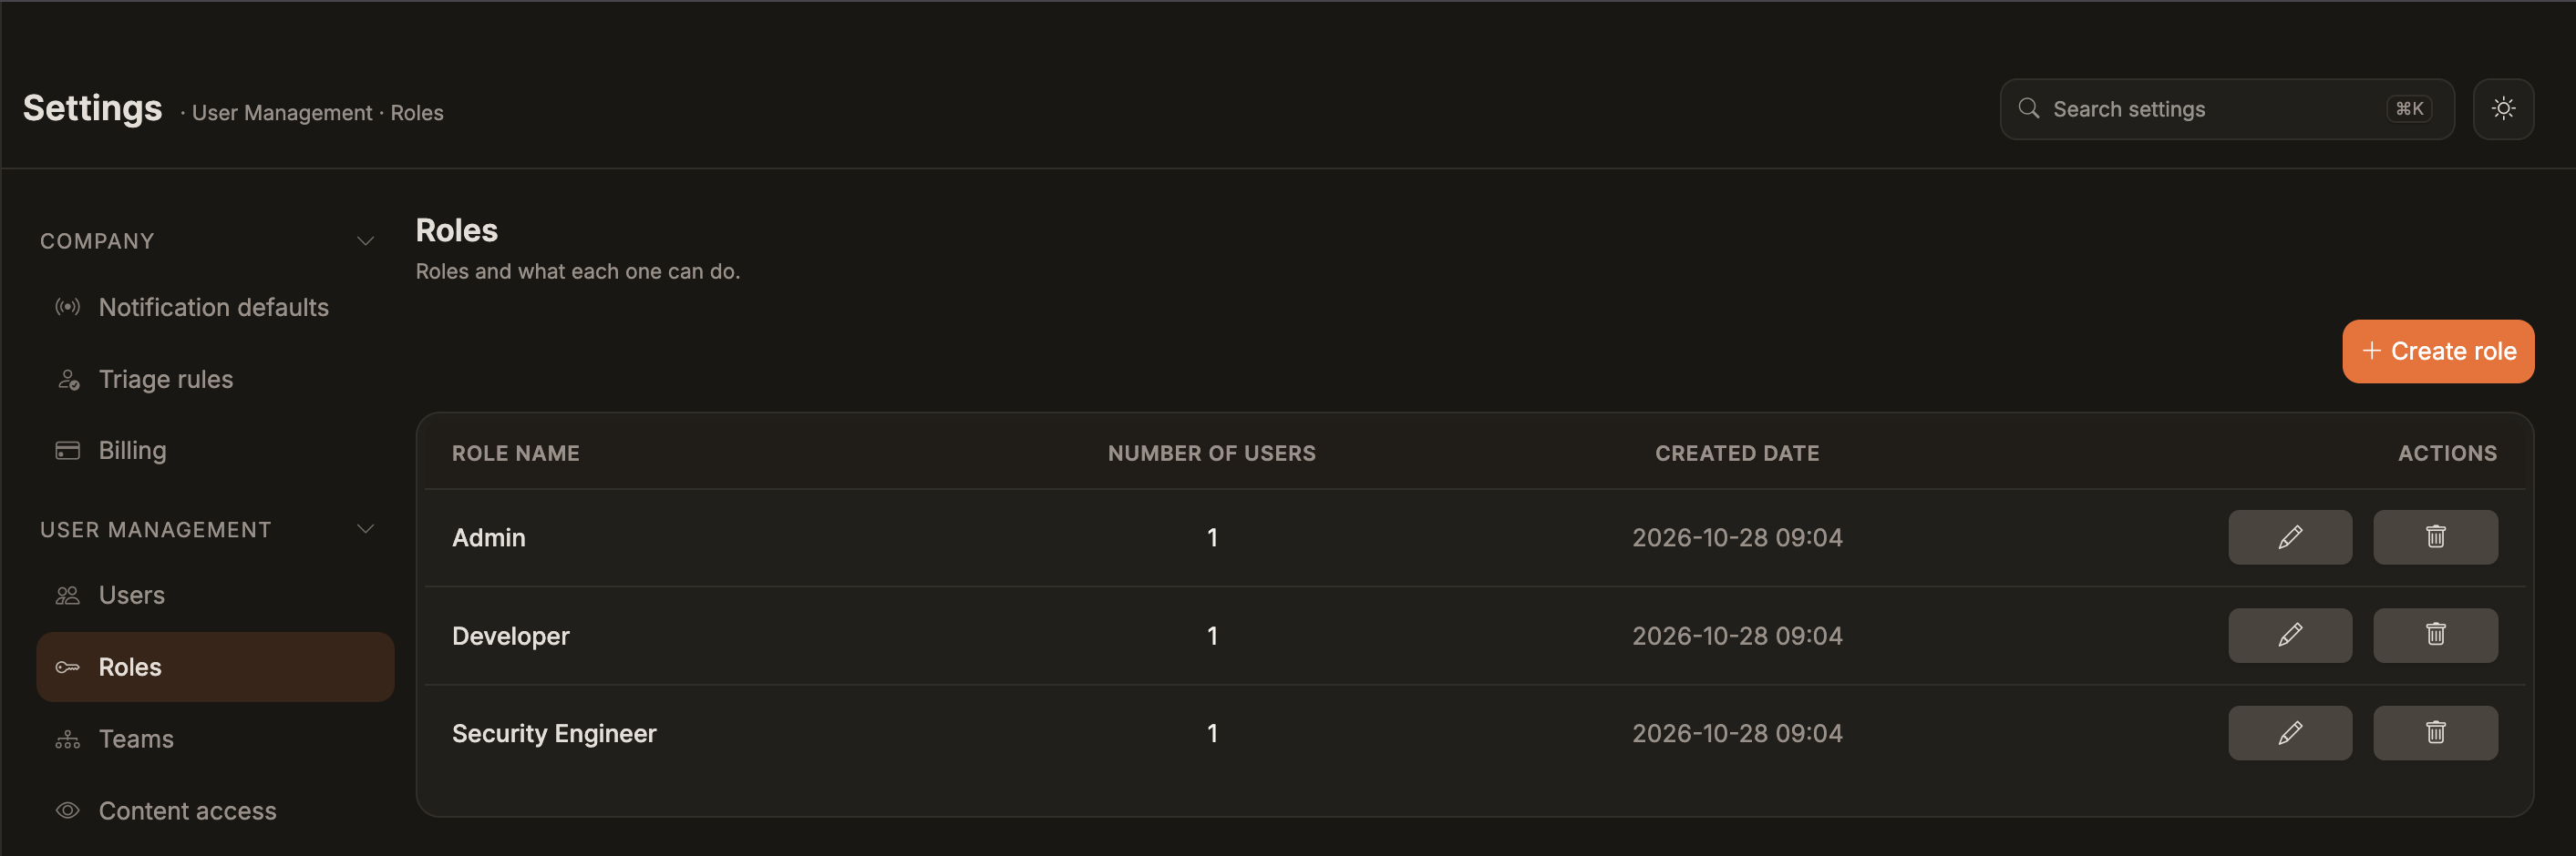The image size is (2576, 856).
Task: Edit the Developer role pencil icon
Action: 2290,636
